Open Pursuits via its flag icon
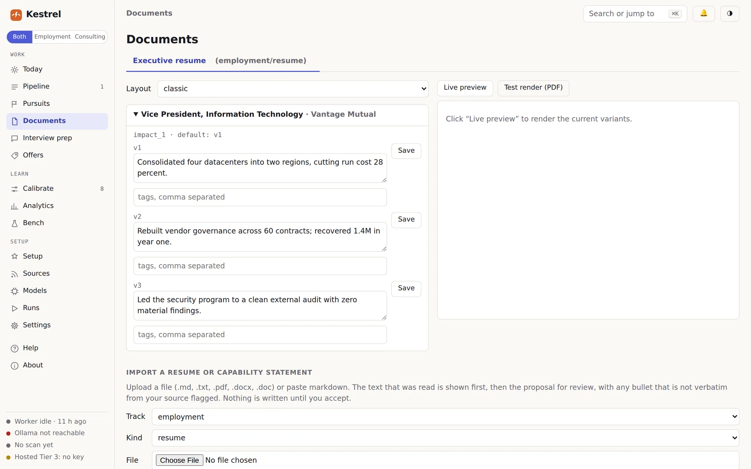The width and height of the screenshot is (751, 469). pyautogui.click(x=14, y=104)
